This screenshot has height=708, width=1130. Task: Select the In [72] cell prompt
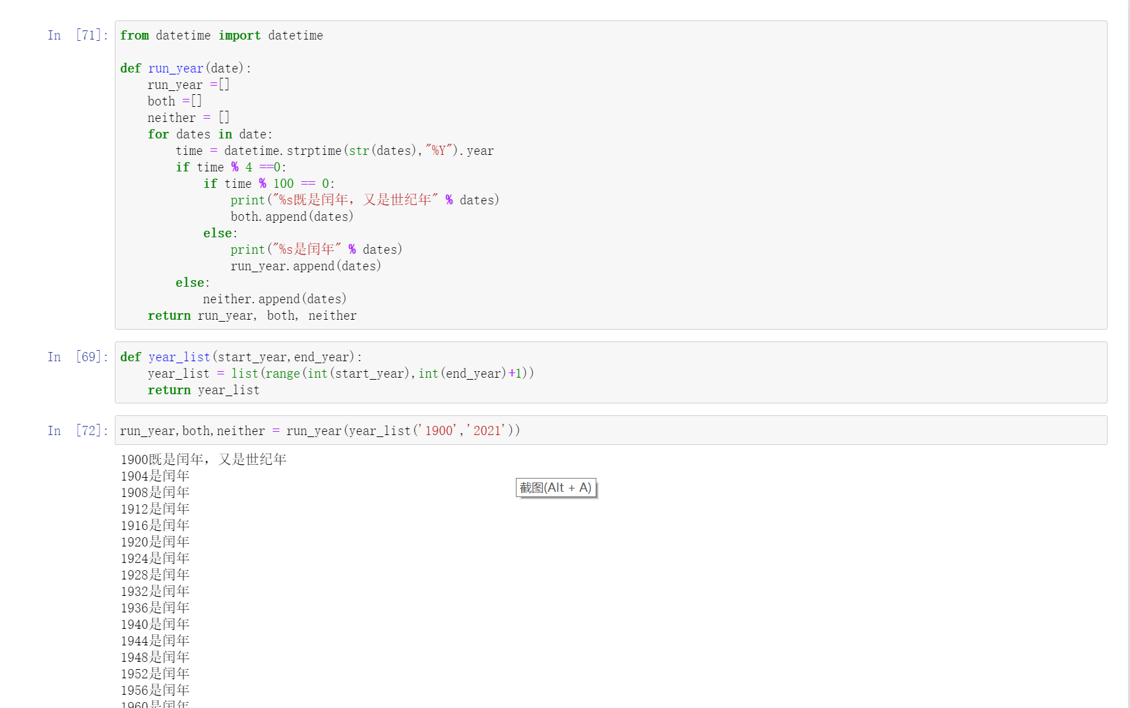click(77, 431)
